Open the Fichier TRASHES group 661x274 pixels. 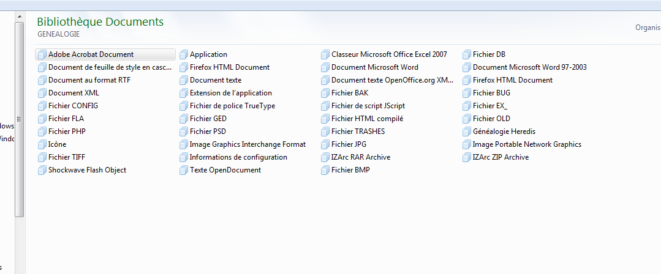click(358, 131)
